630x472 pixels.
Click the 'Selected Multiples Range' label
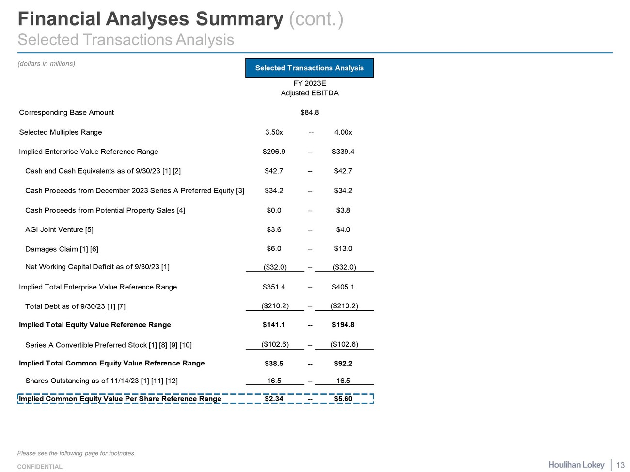(x=61, y=132)
